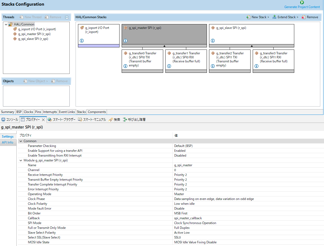324x246 pixels.
Task: Collapse the HAL/Common tree node
Action: coord(6,24)
